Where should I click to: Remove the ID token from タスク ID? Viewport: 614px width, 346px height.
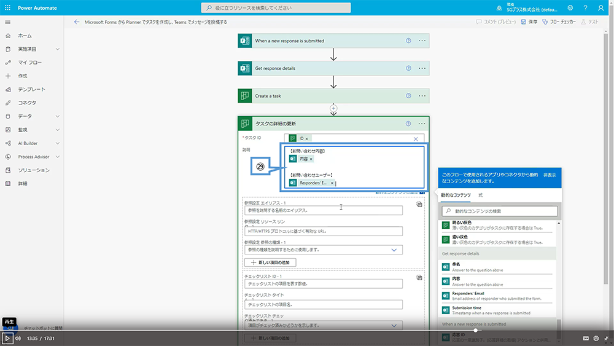(x=306, y=139)
